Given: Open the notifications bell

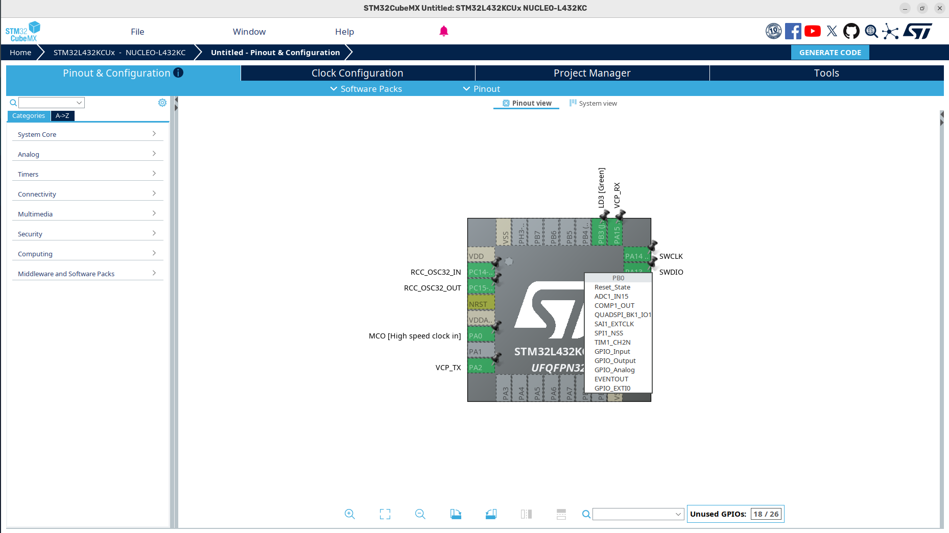Looking at the screenshot, I should tap(444, 31).
